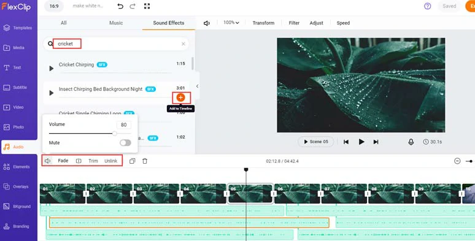Click the redo arrow icon
This screenshot has height=241, width=475.
click(133, 6)
